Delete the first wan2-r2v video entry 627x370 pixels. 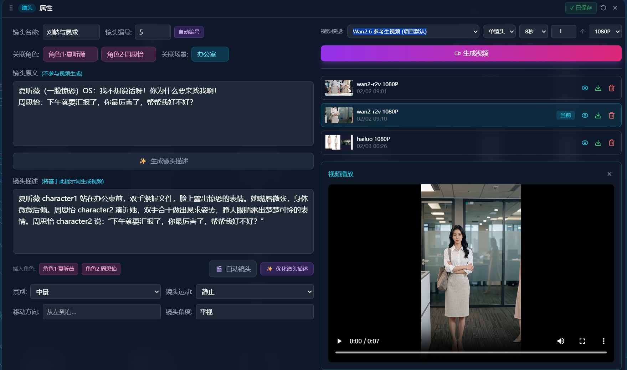coord(612,88)
